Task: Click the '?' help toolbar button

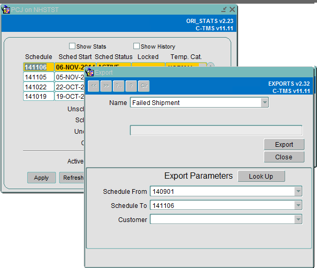Action: coord(131,86)
